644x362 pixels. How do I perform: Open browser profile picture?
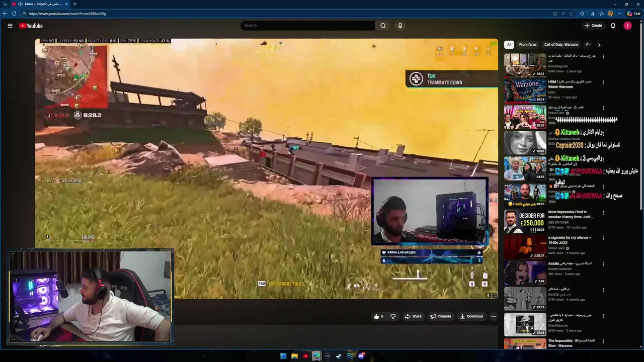coord(610,14)
